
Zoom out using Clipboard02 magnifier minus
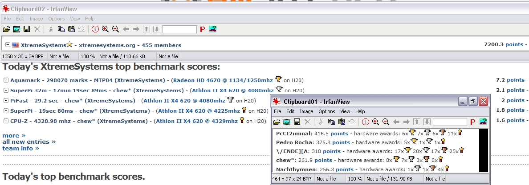(x=115, y=29)
